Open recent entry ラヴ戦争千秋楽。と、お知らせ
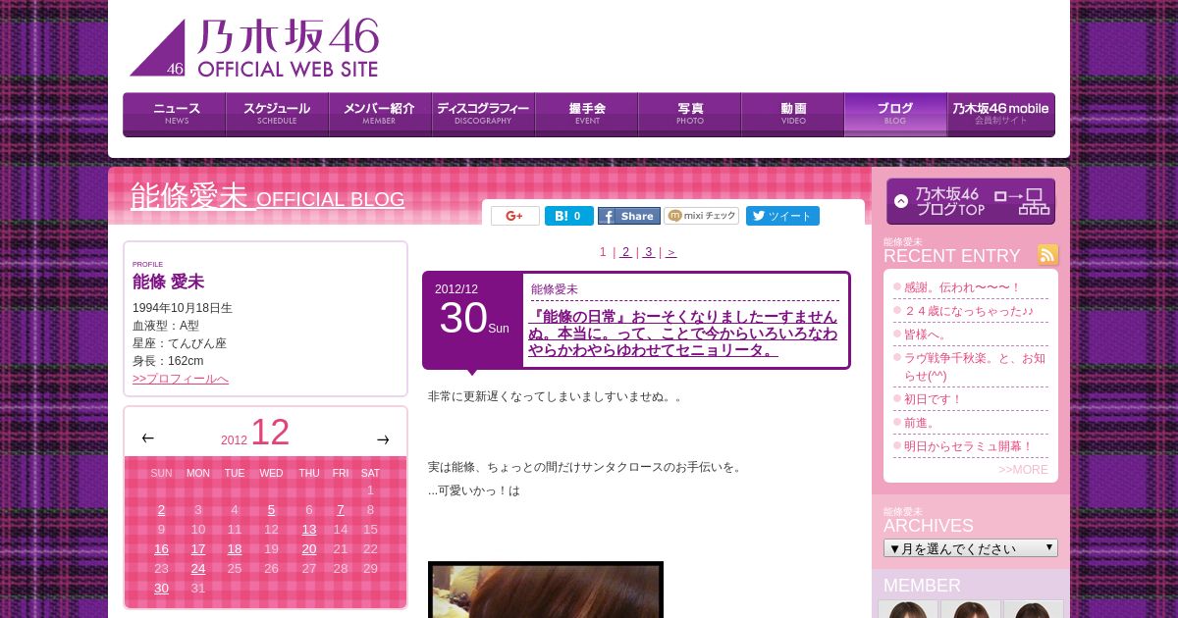This screenshot has height=618, width=1178. tap(975, 367)
